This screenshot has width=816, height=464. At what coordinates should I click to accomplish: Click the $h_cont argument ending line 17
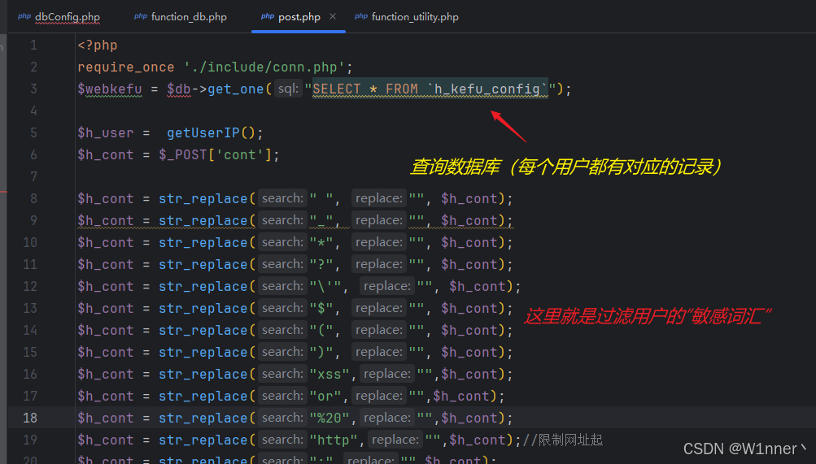click(x=461, y=396)
